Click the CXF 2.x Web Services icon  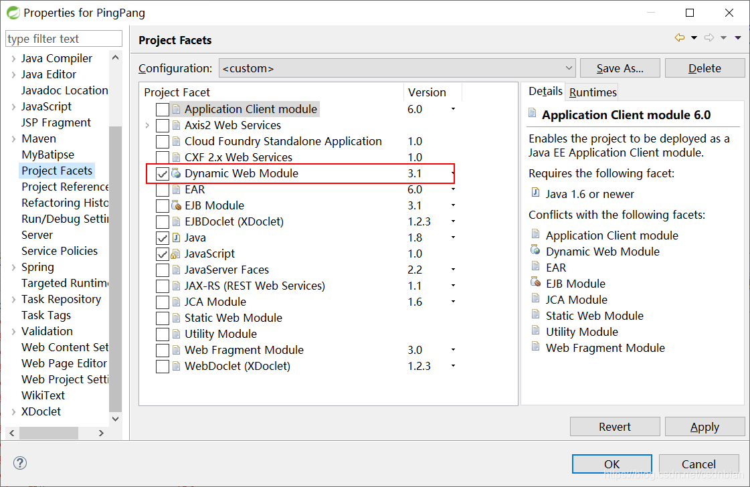pos(176,157)
